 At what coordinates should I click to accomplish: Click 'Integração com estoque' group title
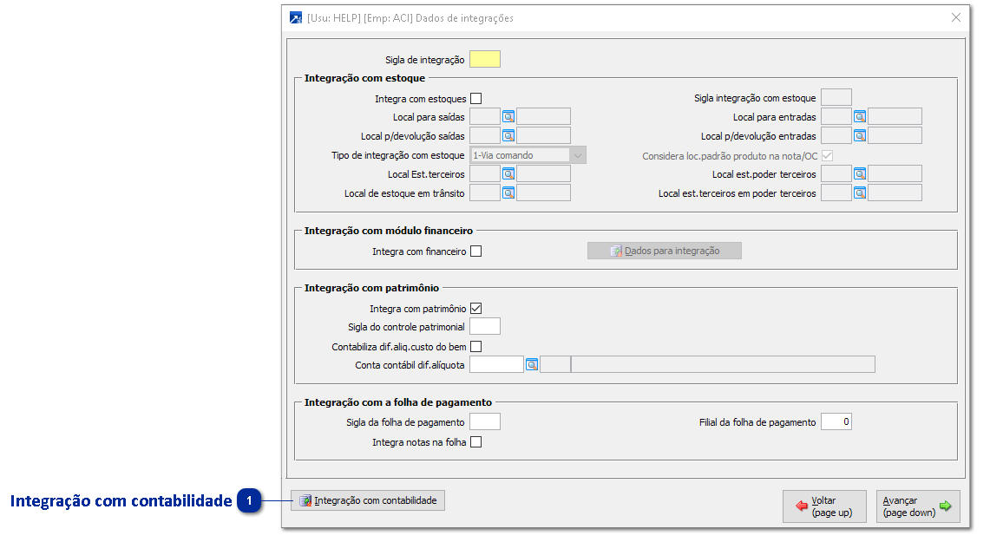[x=365, y=78]
